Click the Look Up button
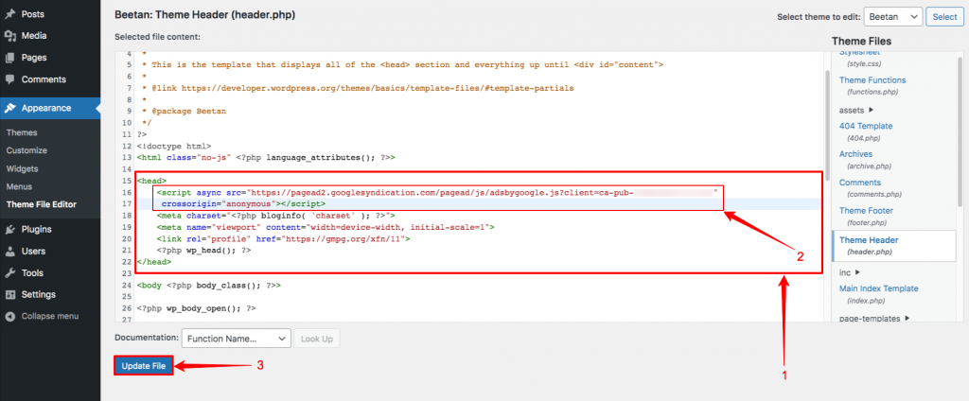 [317, 339]
